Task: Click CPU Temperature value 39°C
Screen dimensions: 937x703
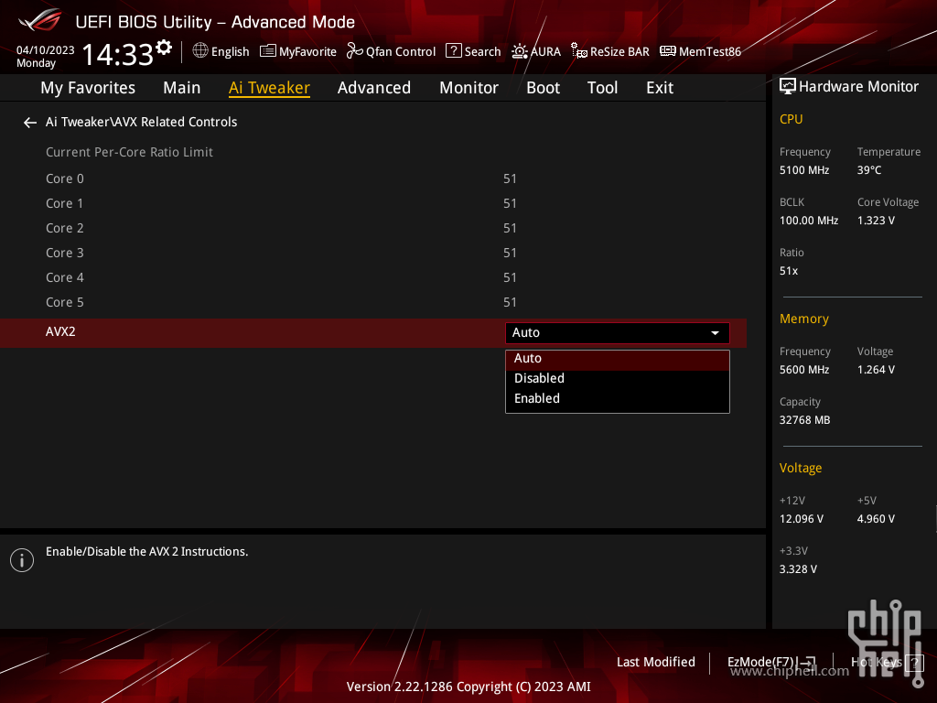Action: coord(869,170)
